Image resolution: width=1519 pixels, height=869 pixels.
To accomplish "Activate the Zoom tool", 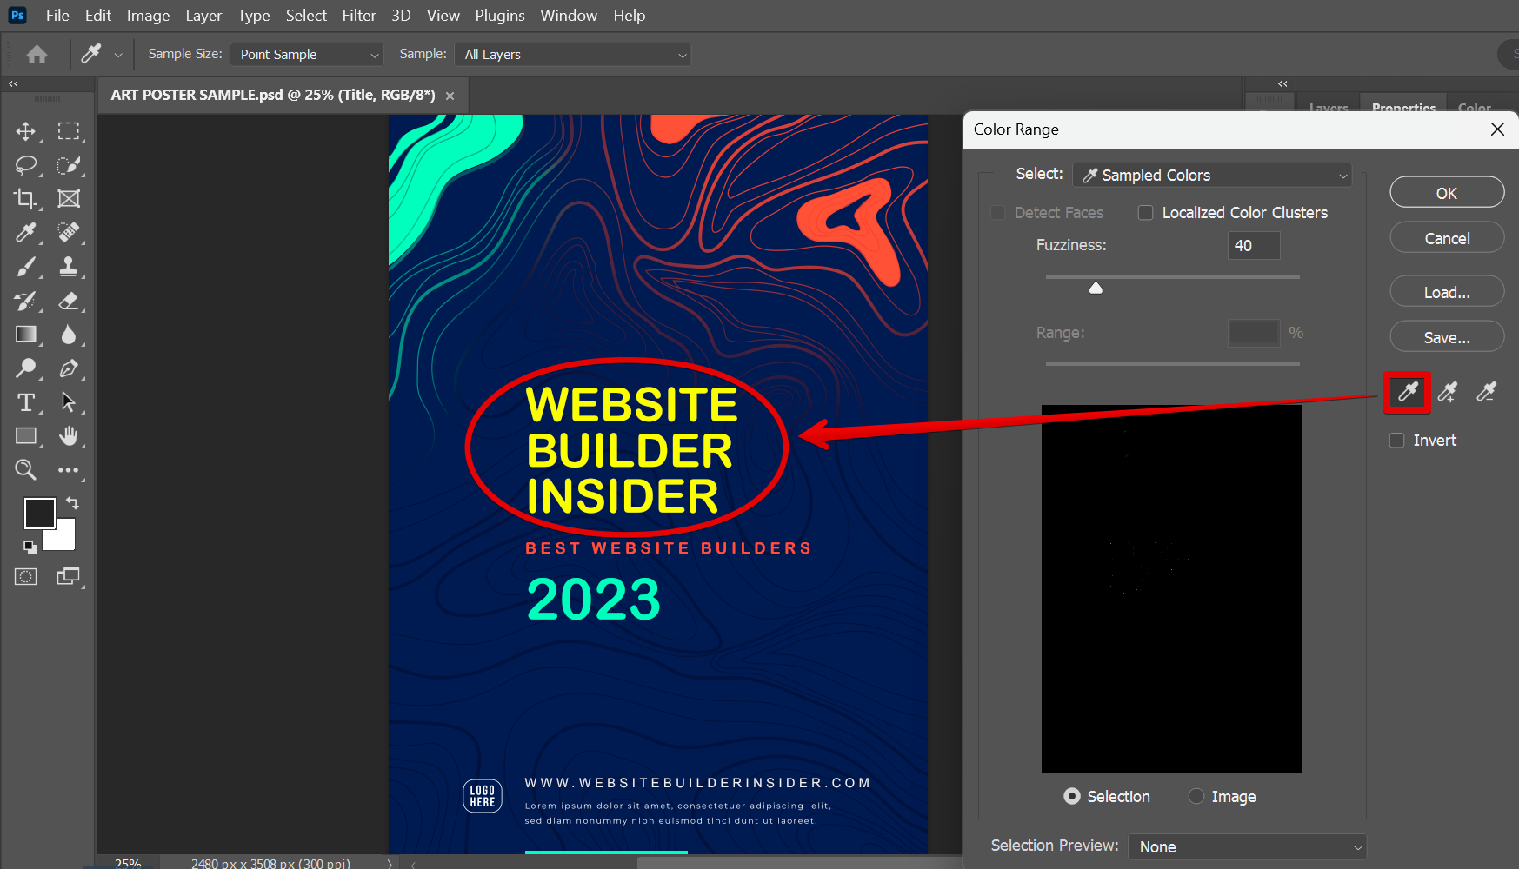I will (x=25, y=469).
